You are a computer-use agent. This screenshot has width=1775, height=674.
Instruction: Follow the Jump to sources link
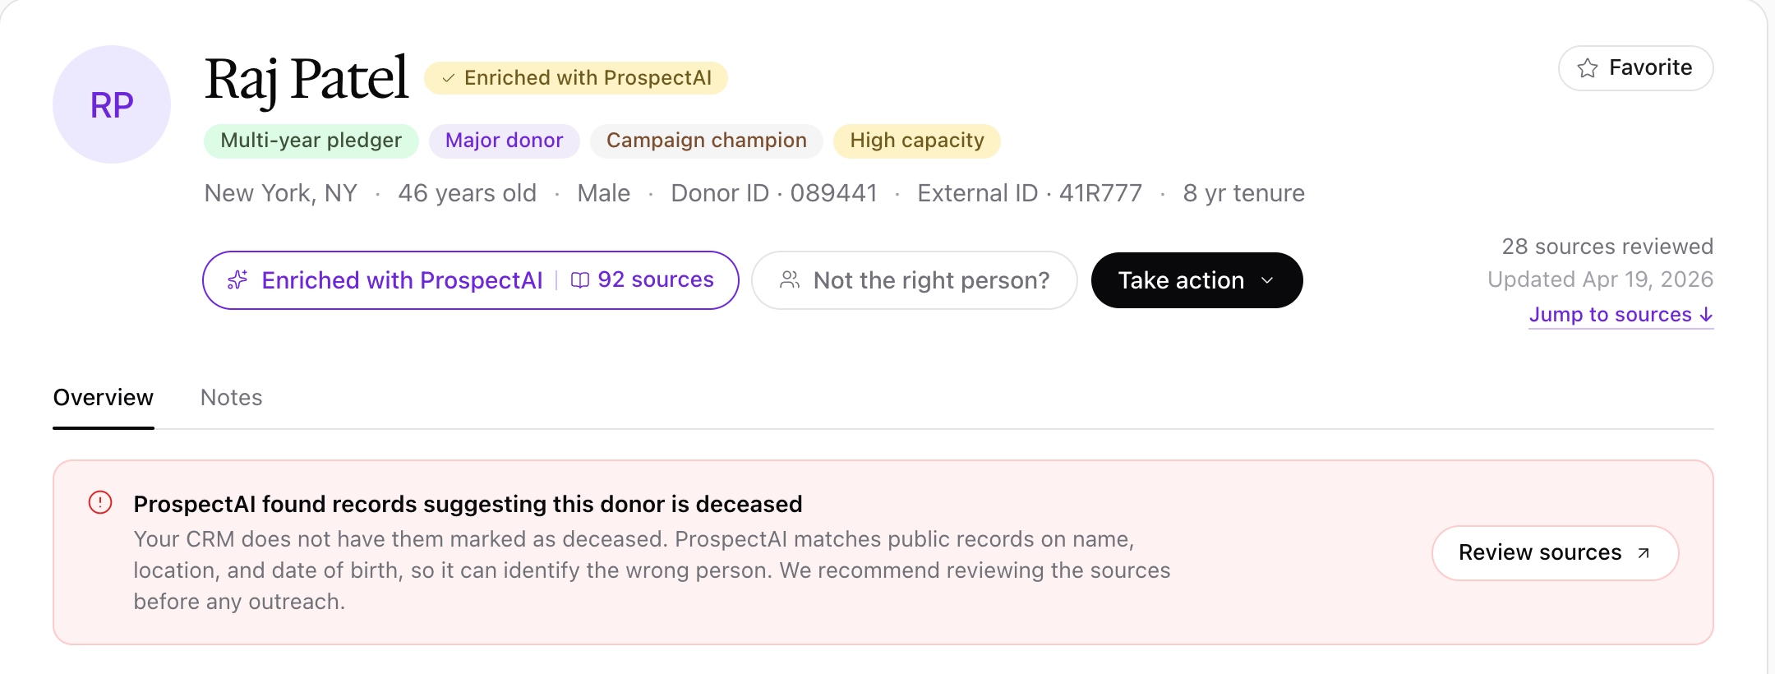pyautogui.click(x=1621, y=315)
